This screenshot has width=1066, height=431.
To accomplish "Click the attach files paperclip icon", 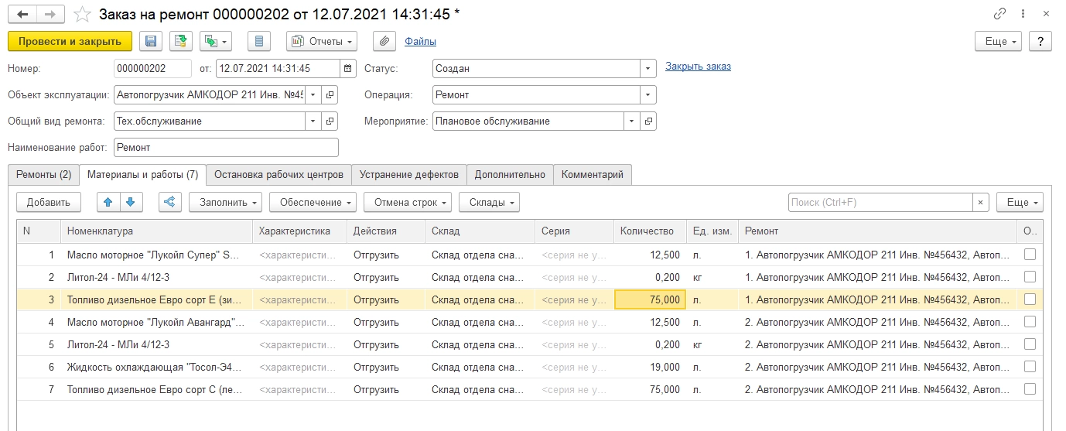I will pos(384,41).
